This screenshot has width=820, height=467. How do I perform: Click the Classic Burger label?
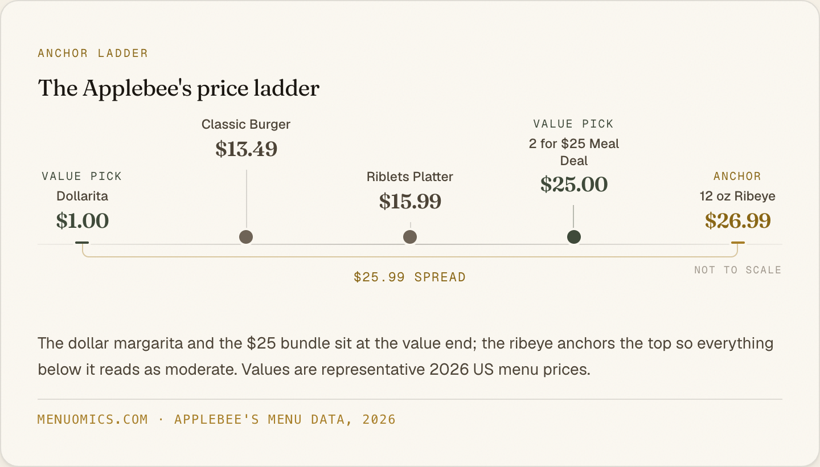(246, 124)
